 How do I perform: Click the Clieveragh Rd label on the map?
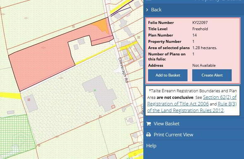pyautogui.click(x=123, y=70)
